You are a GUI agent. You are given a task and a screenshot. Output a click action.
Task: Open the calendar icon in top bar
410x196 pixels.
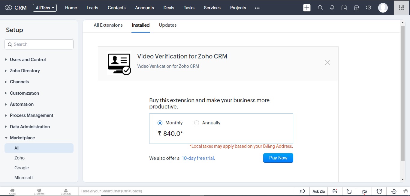click(344, 8)
